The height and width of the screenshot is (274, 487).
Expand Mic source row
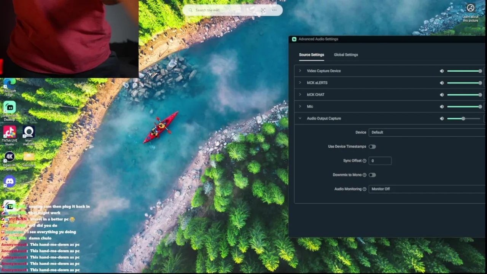click(300, 107)
